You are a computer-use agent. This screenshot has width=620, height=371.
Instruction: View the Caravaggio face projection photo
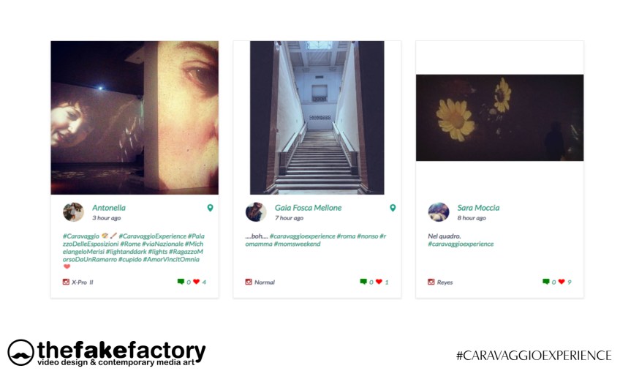[x=135, y=118]
